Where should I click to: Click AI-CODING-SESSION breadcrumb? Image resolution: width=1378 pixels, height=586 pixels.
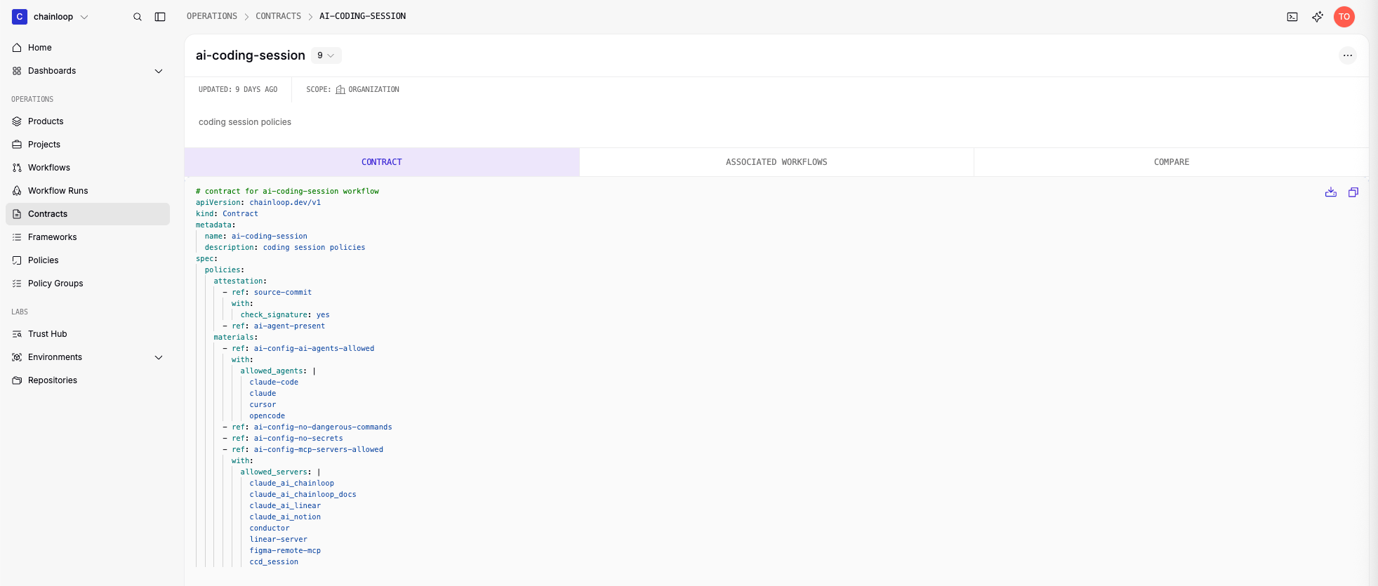[x=362, y=16]
